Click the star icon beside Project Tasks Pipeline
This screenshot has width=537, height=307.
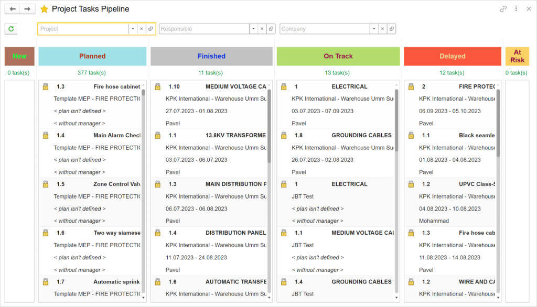[x=44, y=8]
